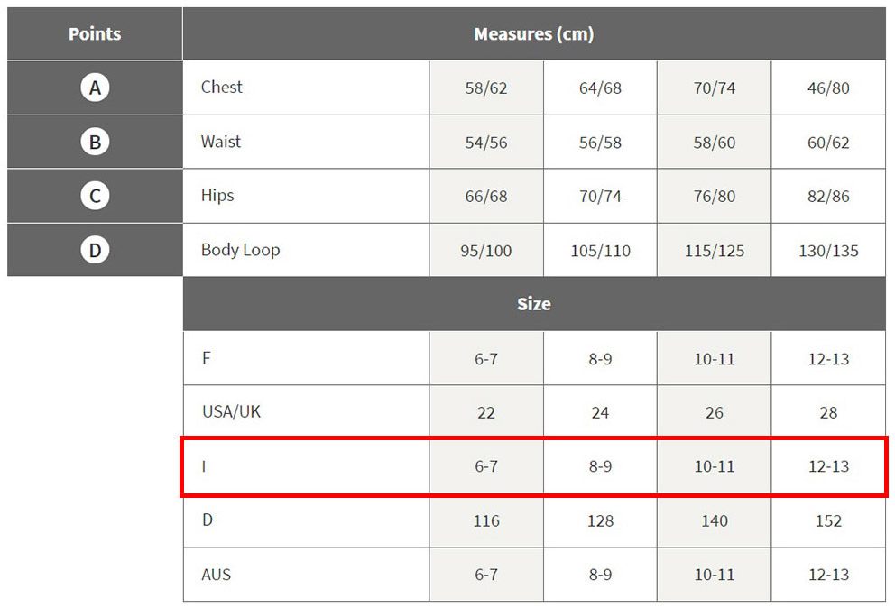The image size is (895, 608).
Task: Click the circled D point icon
Action: coord(95,250)
